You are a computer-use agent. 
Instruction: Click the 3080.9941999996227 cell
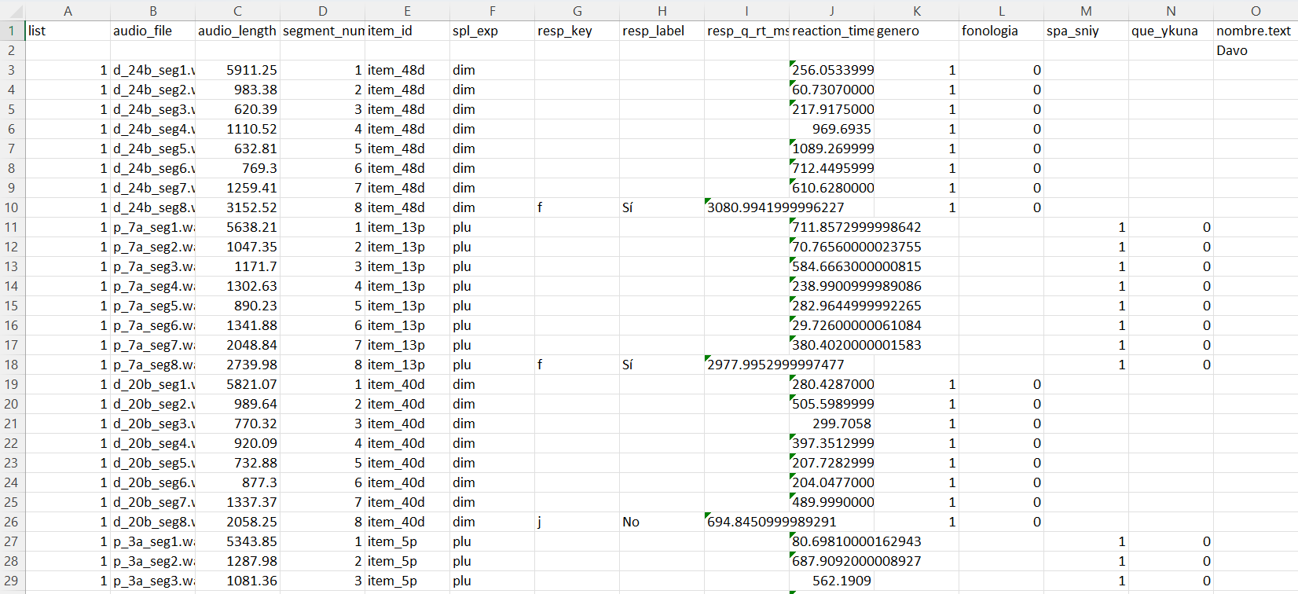click(746, 207)
